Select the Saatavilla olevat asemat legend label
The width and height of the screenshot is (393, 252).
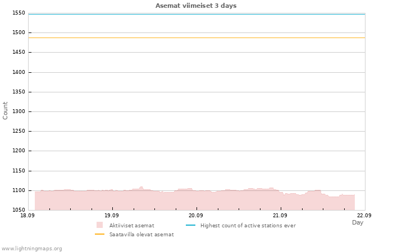click(141, 235)
